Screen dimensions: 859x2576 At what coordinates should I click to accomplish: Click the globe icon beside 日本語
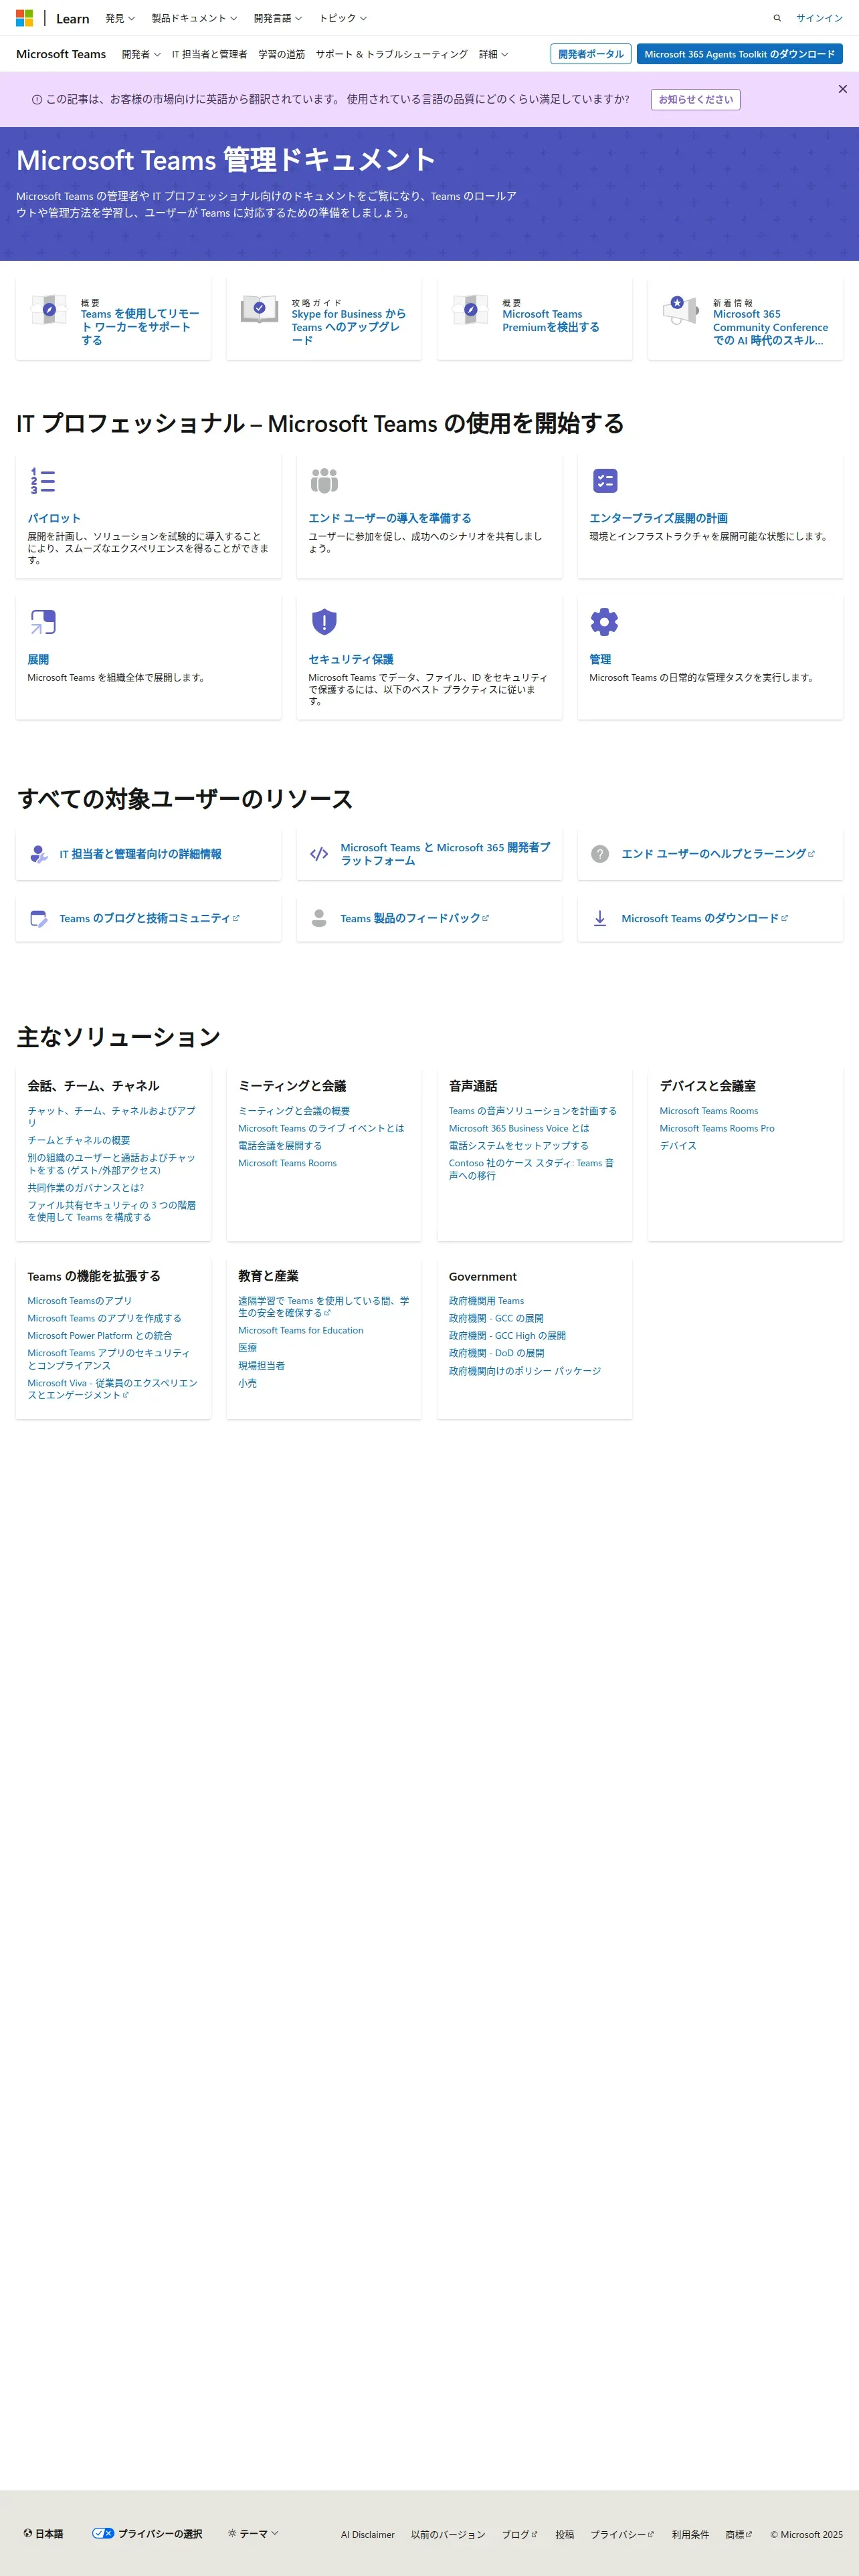point(28,2533)
